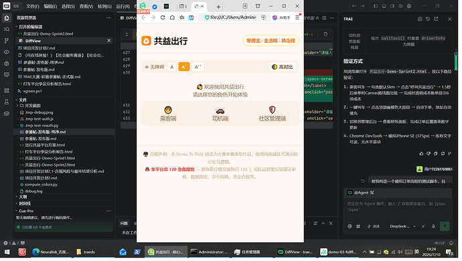Viewport: 462px width, 261px height.
Task: Choose the 社区管理端 community admin role
Action: [x=273, y=114]
